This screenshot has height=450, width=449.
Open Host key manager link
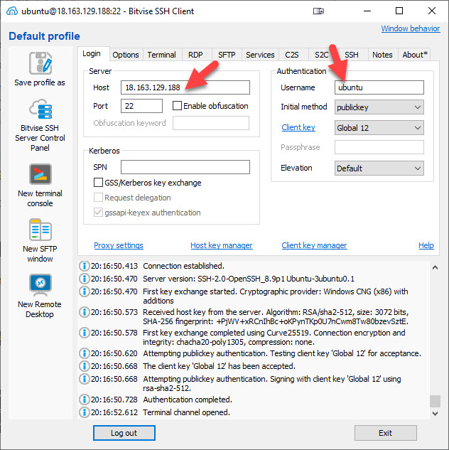pyautogui.click(x=222, y=245)
